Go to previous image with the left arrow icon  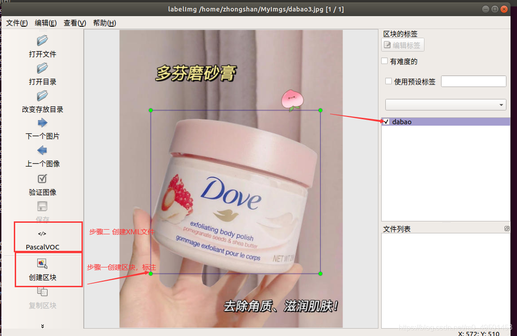(42, 151)
